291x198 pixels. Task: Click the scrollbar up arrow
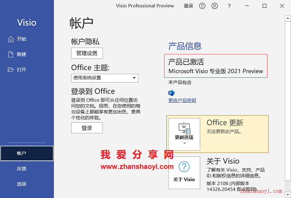(x=288, y=18)
